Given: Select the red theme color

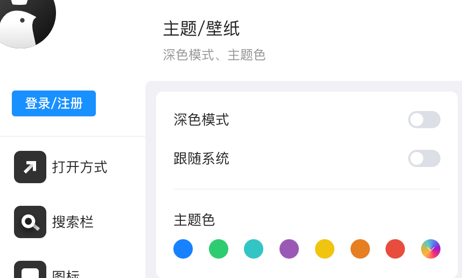Looking at the screenshot, I should click(395, 249).
